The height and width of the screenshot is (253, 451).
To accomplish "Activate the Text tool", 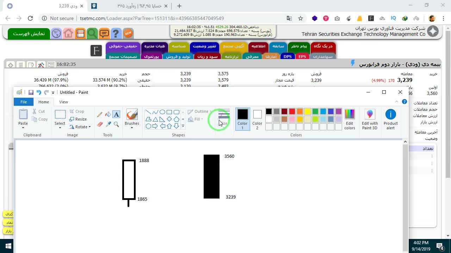I will pyautogui.click(x=117, y=115).
